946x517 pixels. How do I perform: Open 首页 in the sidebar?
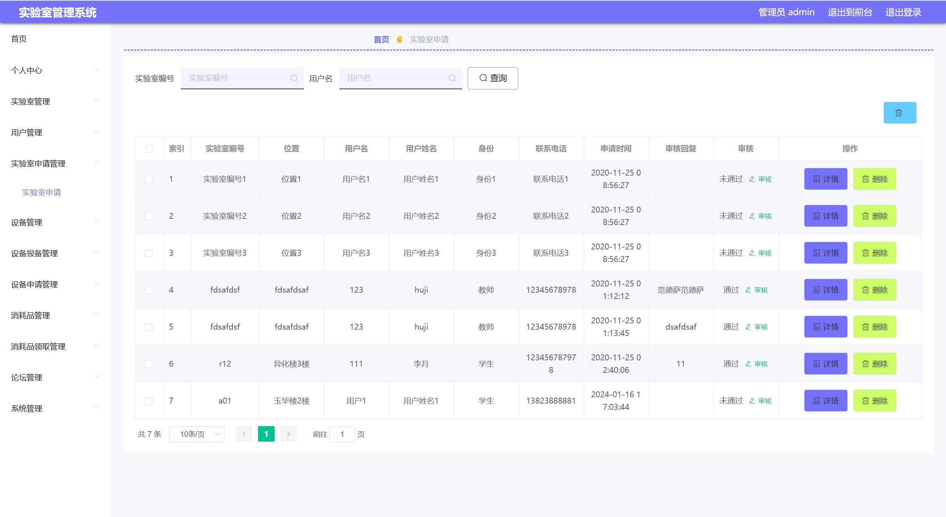pos(19,39)
